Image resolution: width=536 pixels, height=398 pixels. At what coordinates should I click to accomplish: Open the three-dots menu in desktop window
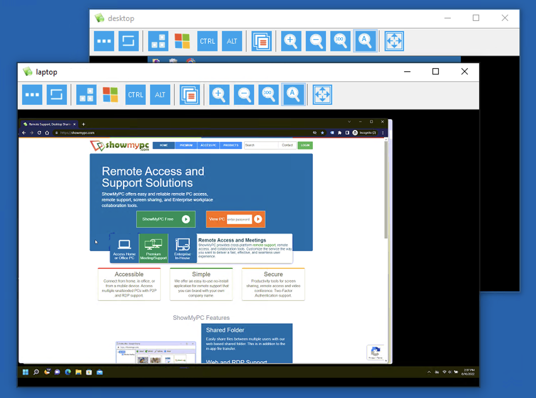click(x=104, y=41)
